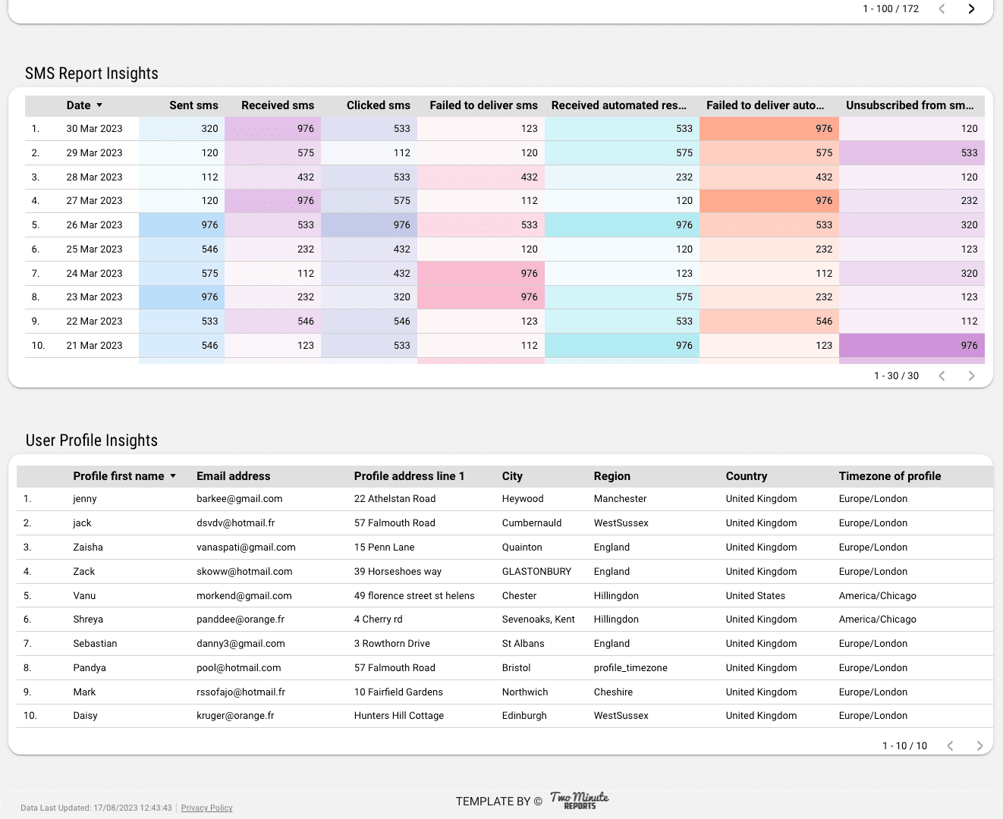Click address 49 florence street st helens
The image size is (1003, 819).
(414, 596)
